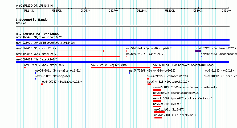The height and width of the screenshot is (128, 237).
Task: Open nsv5458923 (ByrskaBishop2022) label
Action: 176,93
